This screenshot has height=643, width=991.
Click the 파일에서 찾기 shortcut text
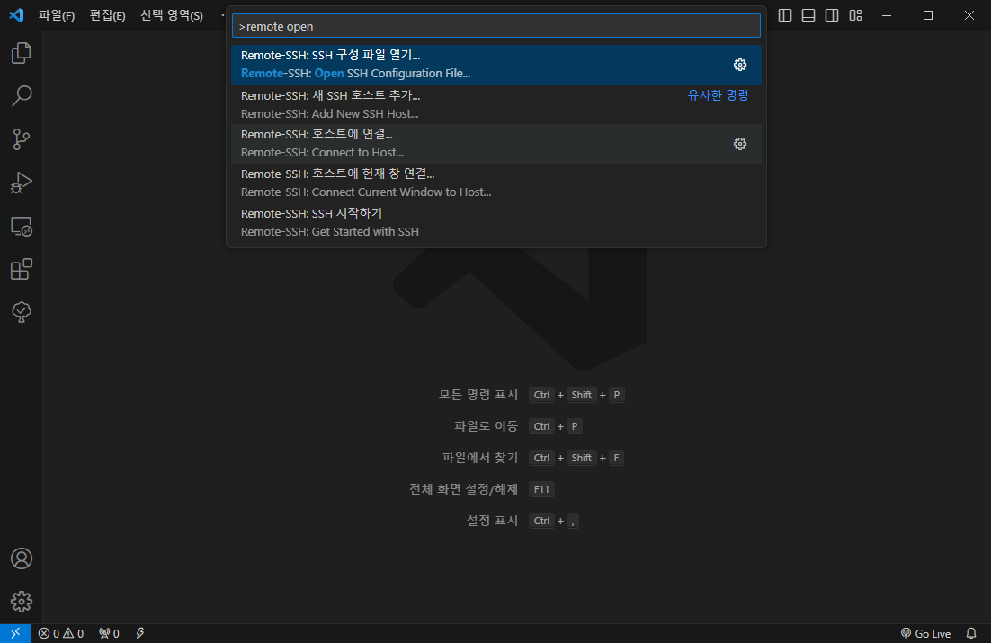coord(480,458)
